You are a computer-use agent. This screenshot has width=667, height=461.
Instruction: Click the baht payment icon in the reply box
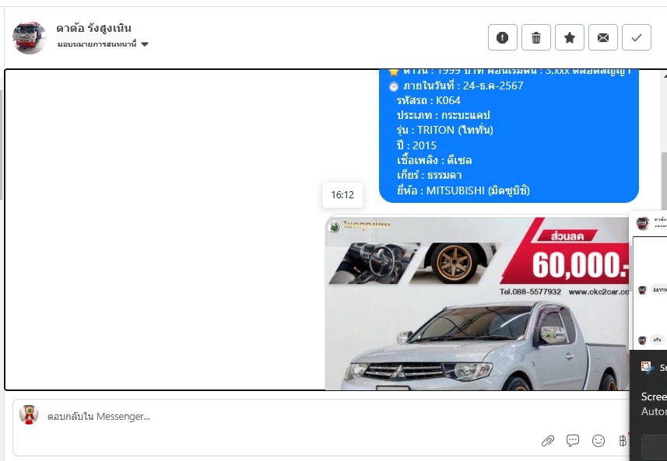(623, 441)
